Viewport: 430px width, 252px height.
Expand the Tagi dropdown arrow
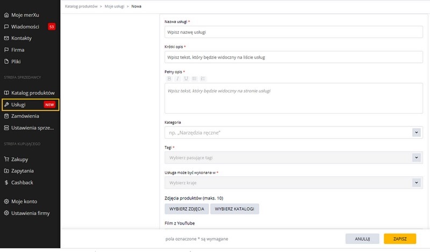[416, 158]
